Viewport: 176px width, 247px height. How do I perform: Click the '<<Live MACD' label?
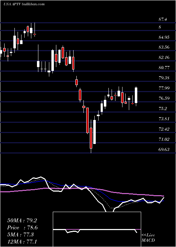[x=148, y=238]
